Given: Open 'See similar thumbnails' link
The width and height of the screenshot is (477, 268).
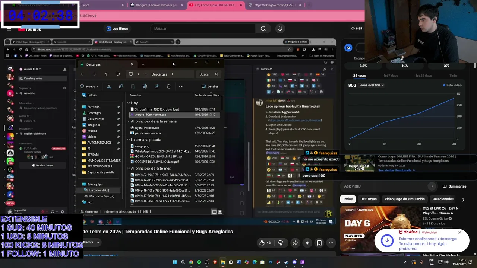Looking at the screenshot, I should click(x=397, y=170).
